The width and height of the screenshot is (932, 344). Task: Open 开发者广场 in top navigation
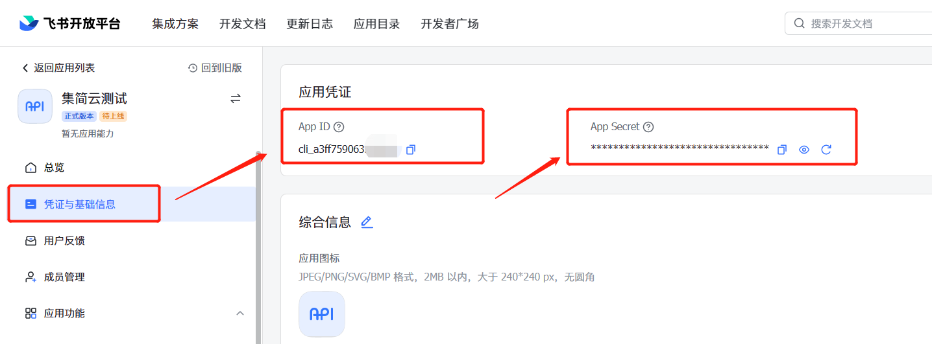click(x=450, y=24)
